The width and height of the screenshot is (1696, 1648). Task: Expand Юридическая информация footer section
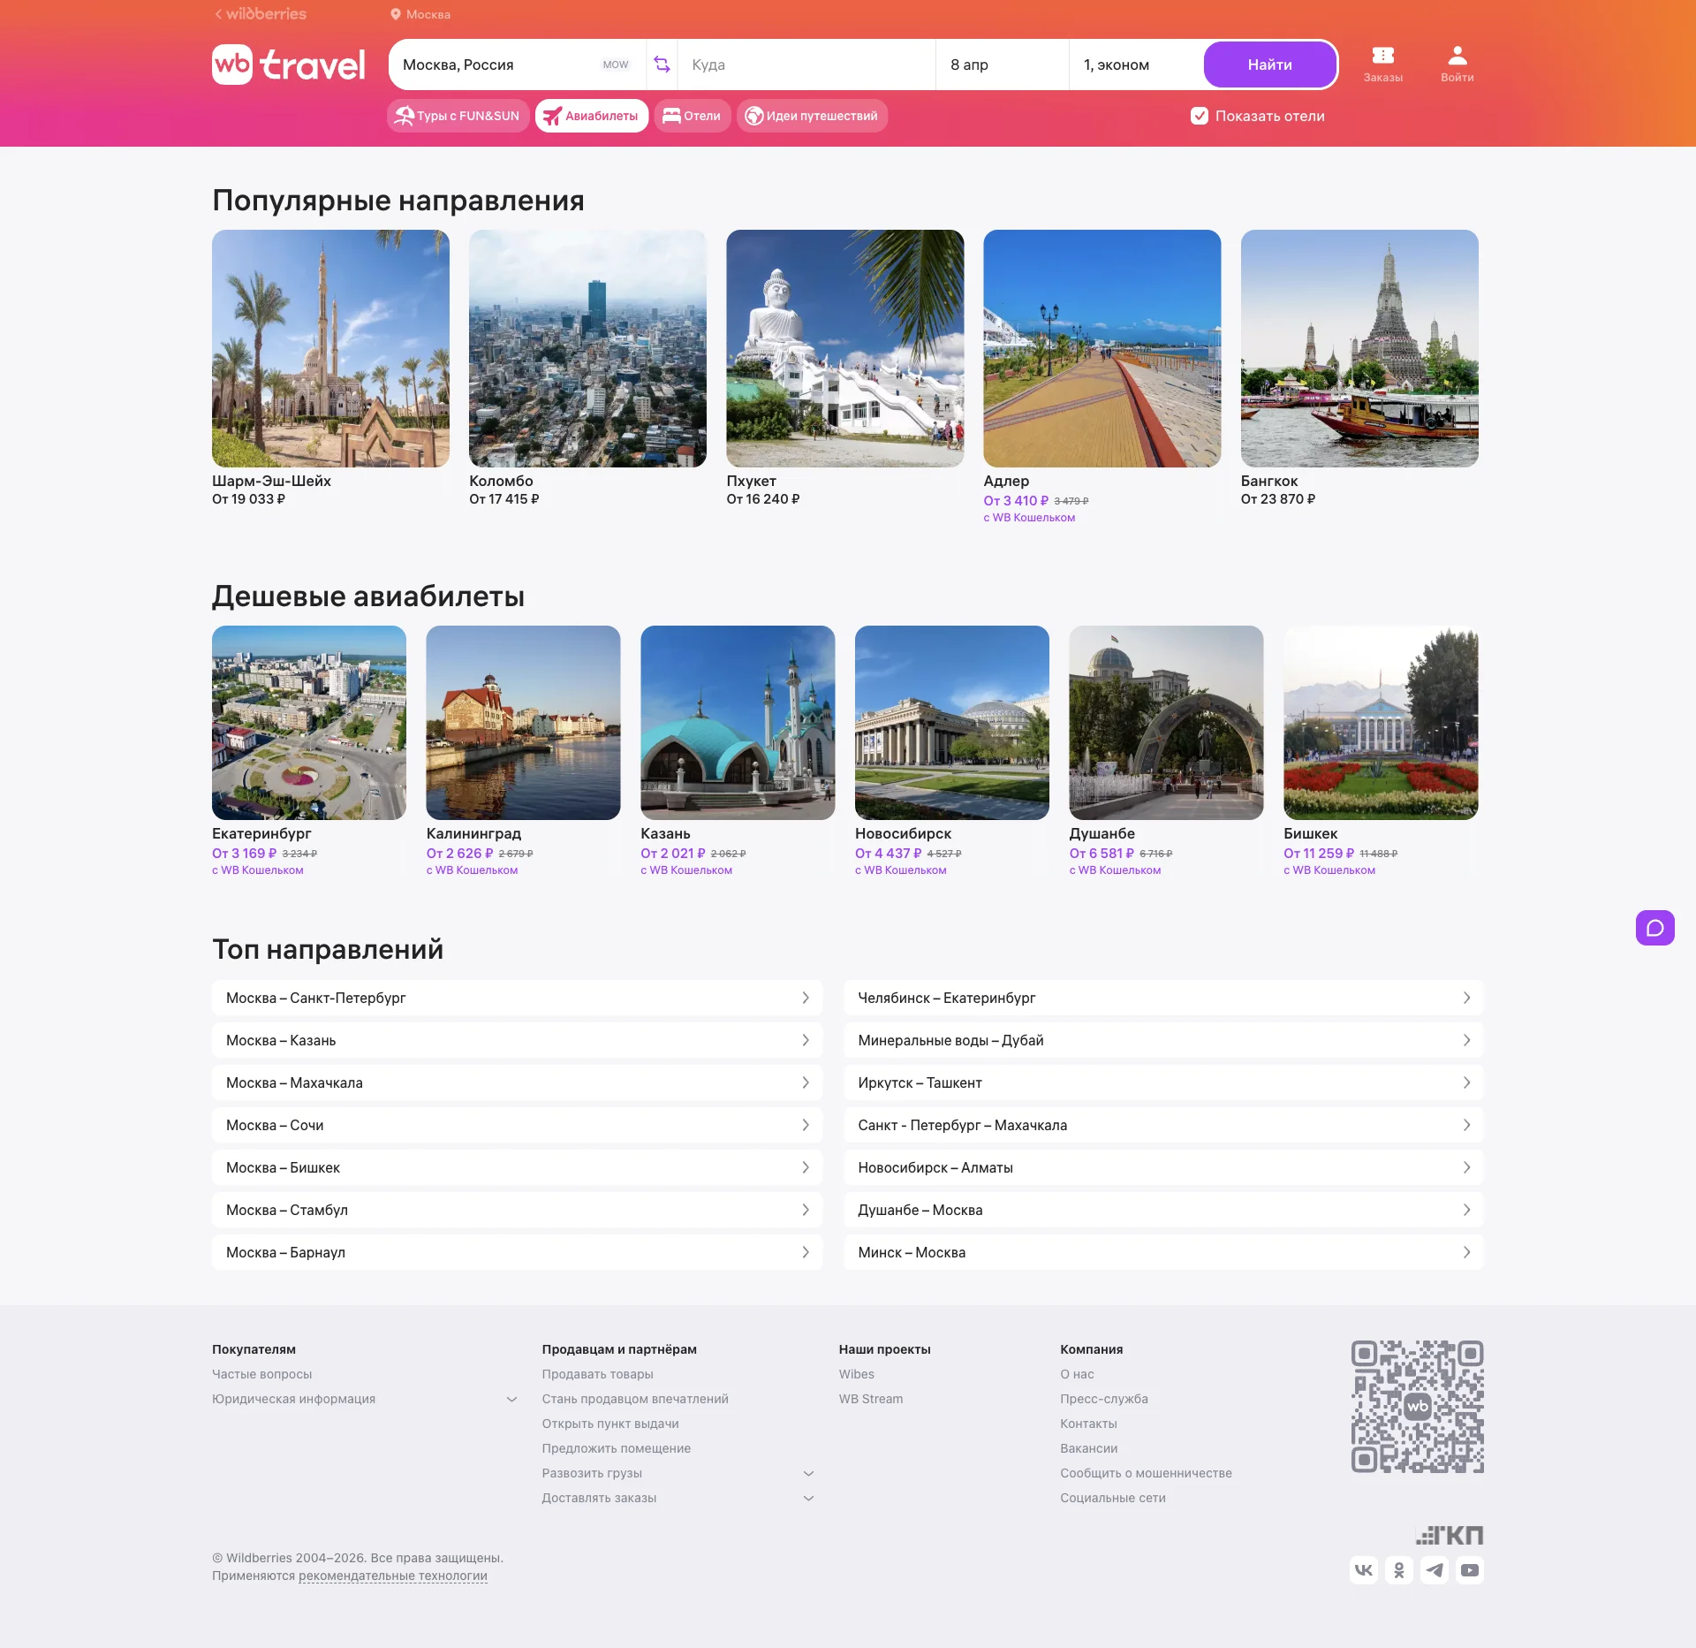(511, 1399)
